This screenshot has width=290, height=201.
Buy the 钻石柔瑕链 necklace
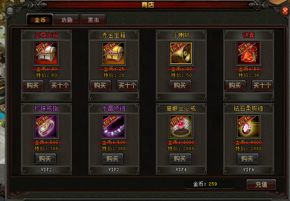click(248, 158)
